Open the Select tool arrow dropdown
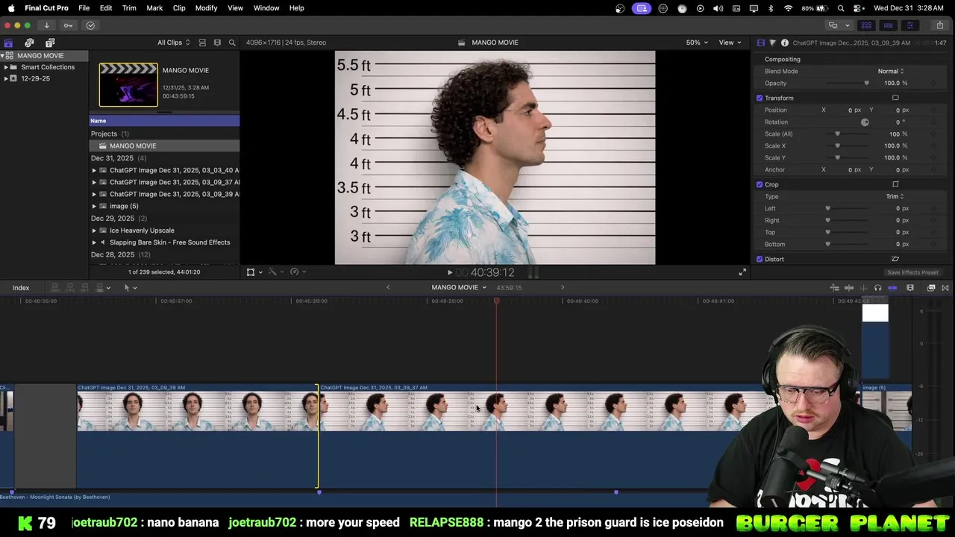This screenshot has width=955, height=537. click(130, 288)
